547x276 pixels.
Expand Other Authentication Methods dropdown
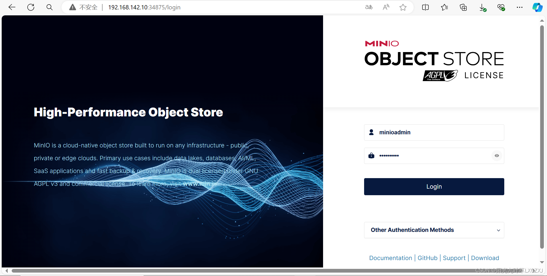point(434,230)
